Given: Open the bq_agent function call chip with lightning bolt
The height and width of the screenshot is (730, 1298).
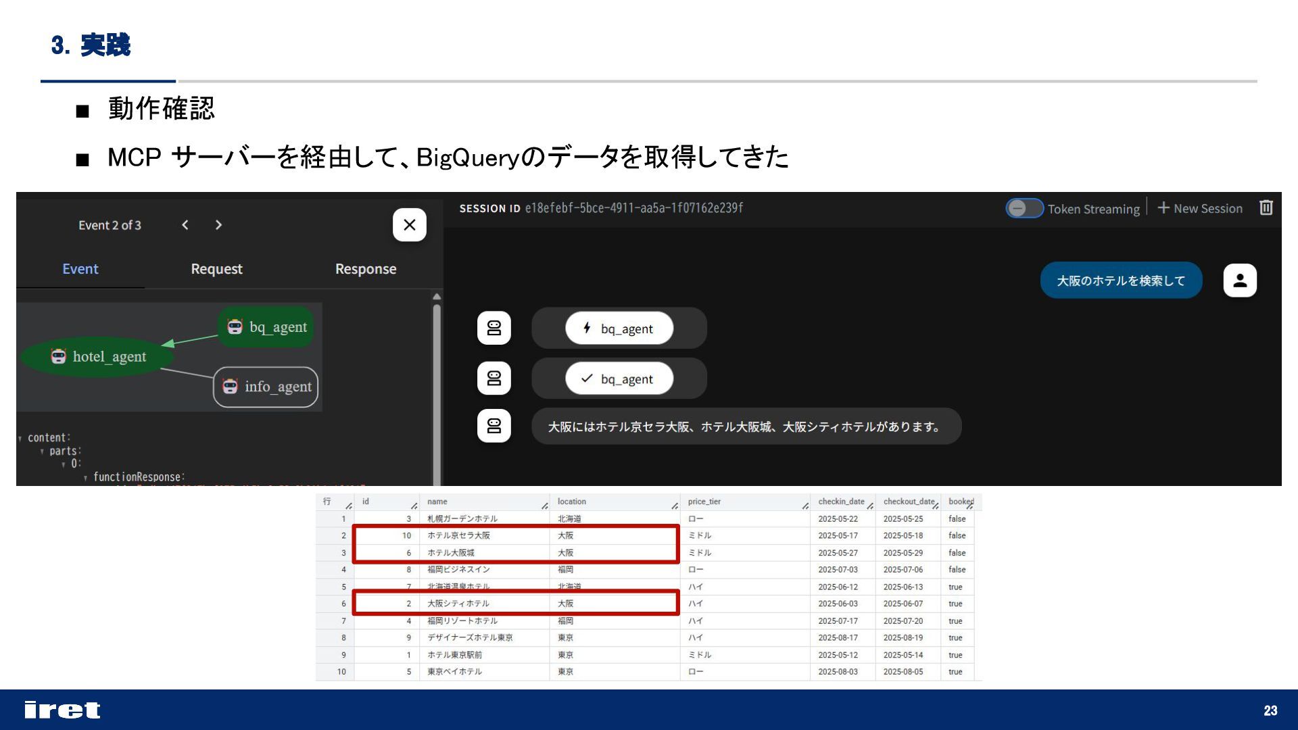Looking at the screenshot, I should point(619,328).
